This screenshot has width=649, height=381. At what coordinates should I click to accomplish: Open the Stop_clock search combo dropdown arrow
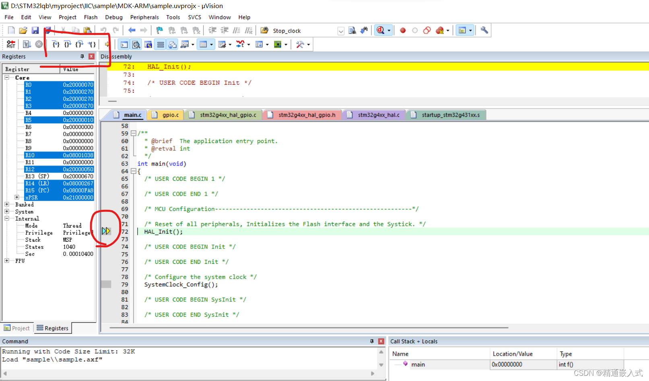[341, 31]
